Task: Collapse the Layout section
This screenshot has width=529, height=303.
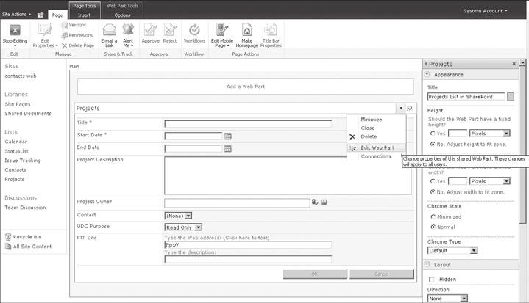Action: tap(427, 264)
